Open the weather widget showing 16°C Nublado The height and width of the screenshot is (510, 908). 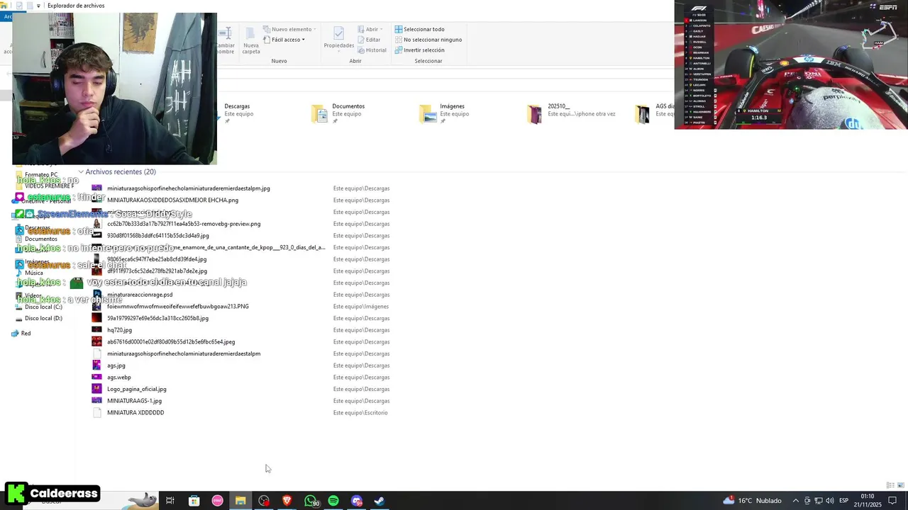click(753, 501)
